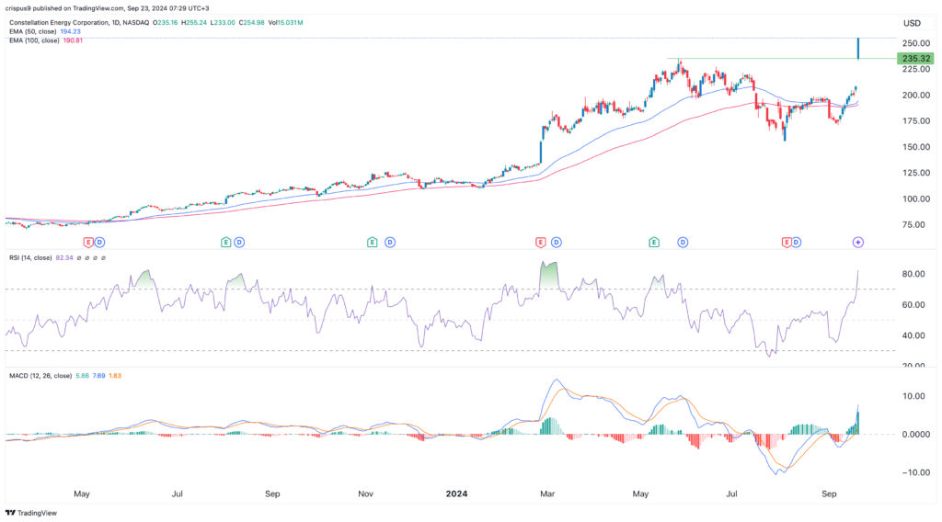
Task: Click the 60.00 RSI axis label
Action: coord(913,305)
